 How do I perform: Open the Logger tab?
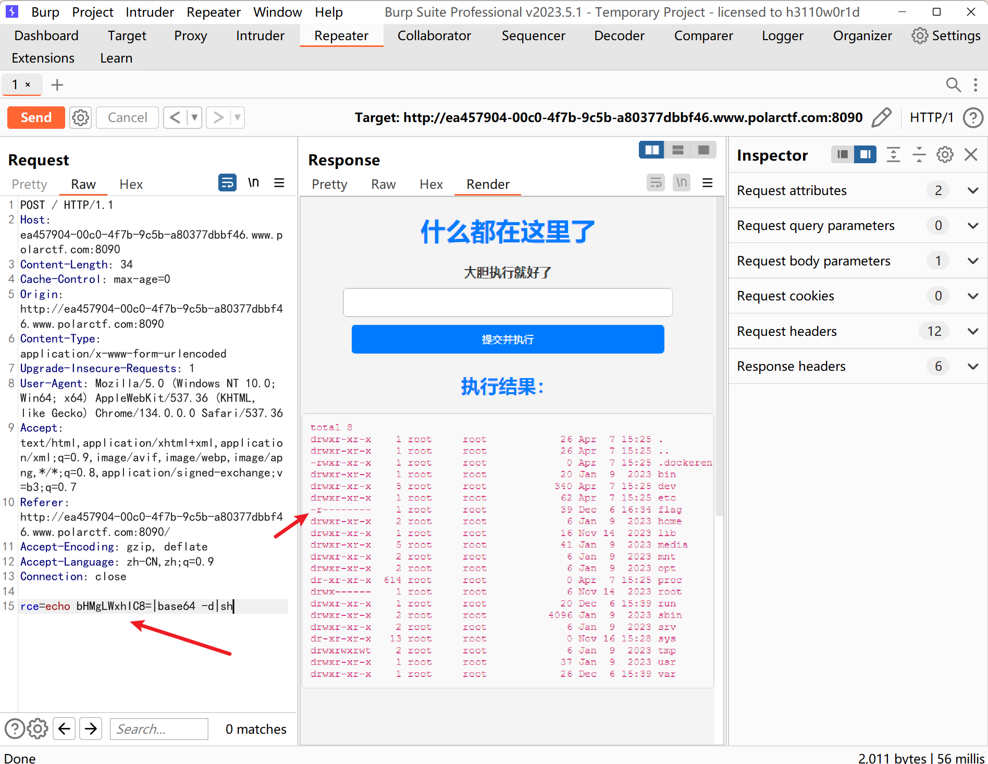tap(782, 35)
